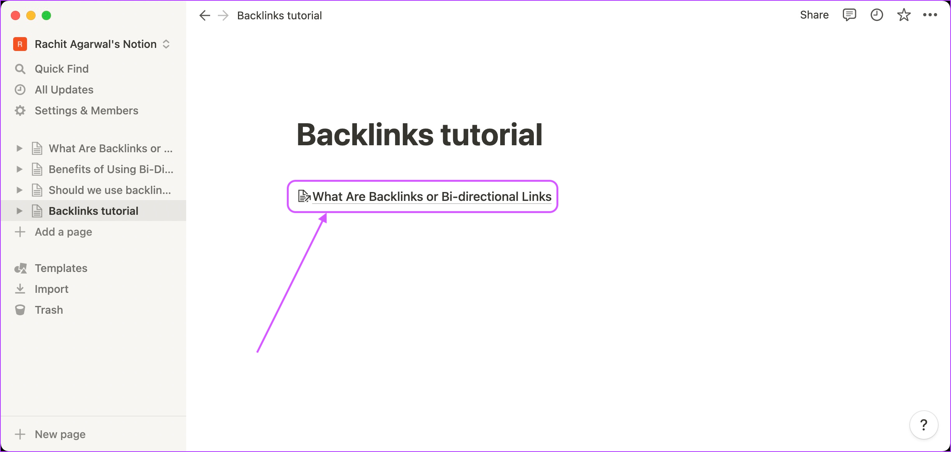
Task: Click Add a page in sidebar
Action: pyautogui.click(x=63, y=231)
